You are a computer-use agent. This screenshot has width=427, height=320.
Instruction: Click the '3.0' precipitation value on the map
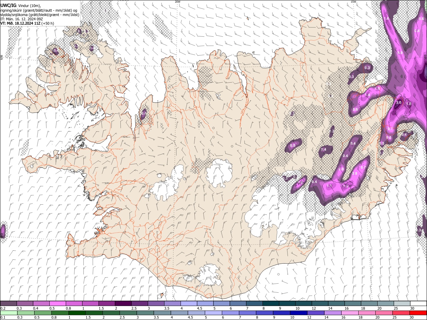click(x=398, y=102)
